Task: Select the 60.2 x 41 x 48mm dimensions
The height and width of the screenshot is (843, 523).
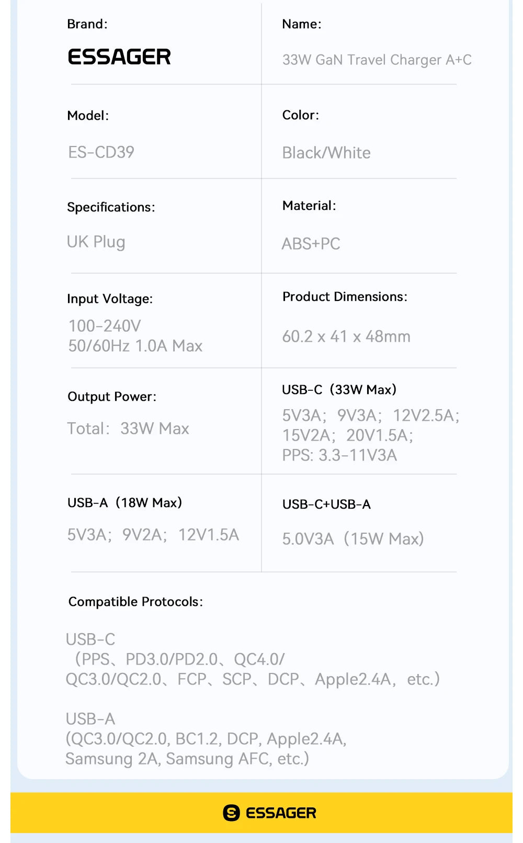Action: pos(346,336)
